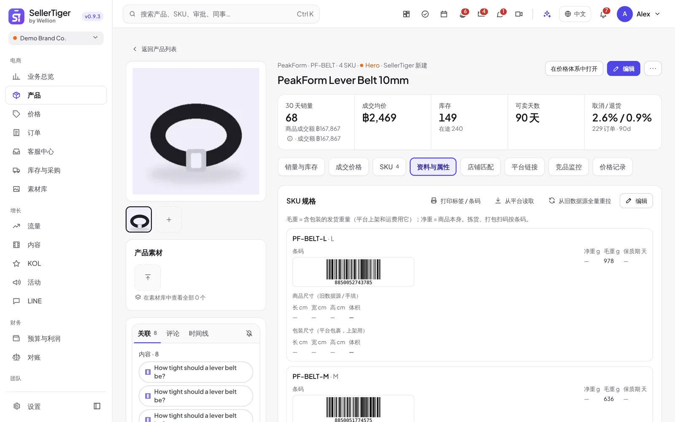Screen dimensions: 675x422
Task: Open 库存与采购 in the sidebar
Action: (56, 170)
